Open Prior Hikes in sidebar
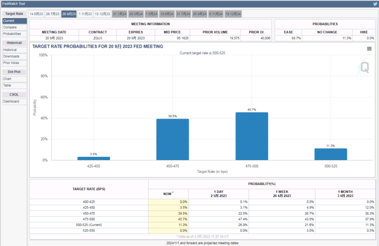Image resolution: width=379 pixels, height=246 pixels. pyautogui.click(x=14, y=63)
